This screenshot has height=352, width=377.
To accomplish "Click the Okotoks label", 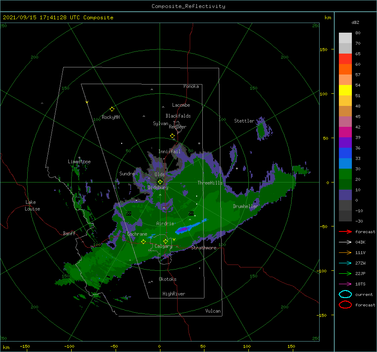I will [168, 279].
